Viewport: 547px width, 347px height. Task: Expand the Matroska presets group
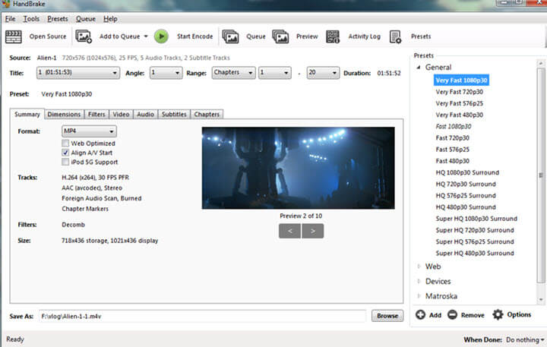(x=419, y=295)
